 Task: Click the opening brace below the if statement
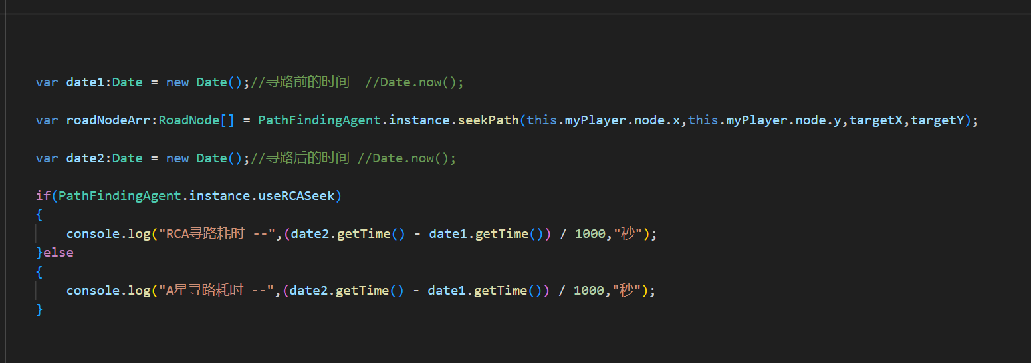point(40,215)
